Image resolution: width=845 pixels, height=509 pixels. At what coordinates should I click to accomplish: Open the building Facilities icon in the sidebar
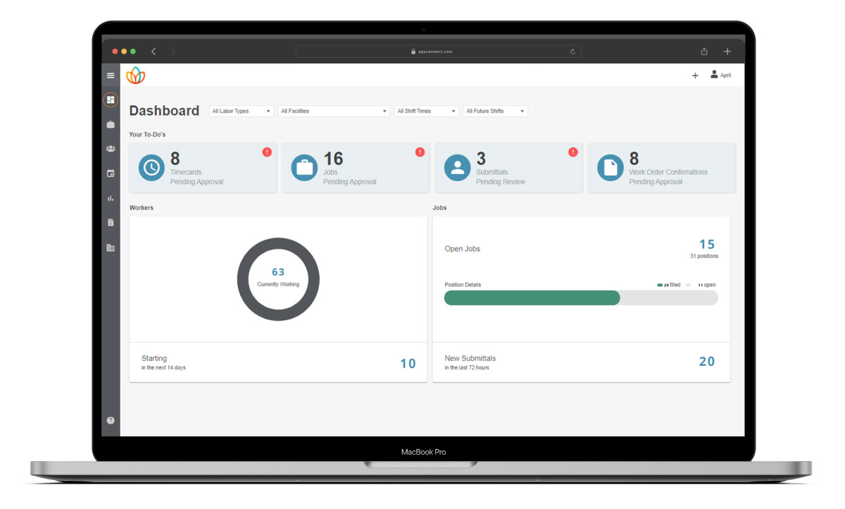point(111,247)
